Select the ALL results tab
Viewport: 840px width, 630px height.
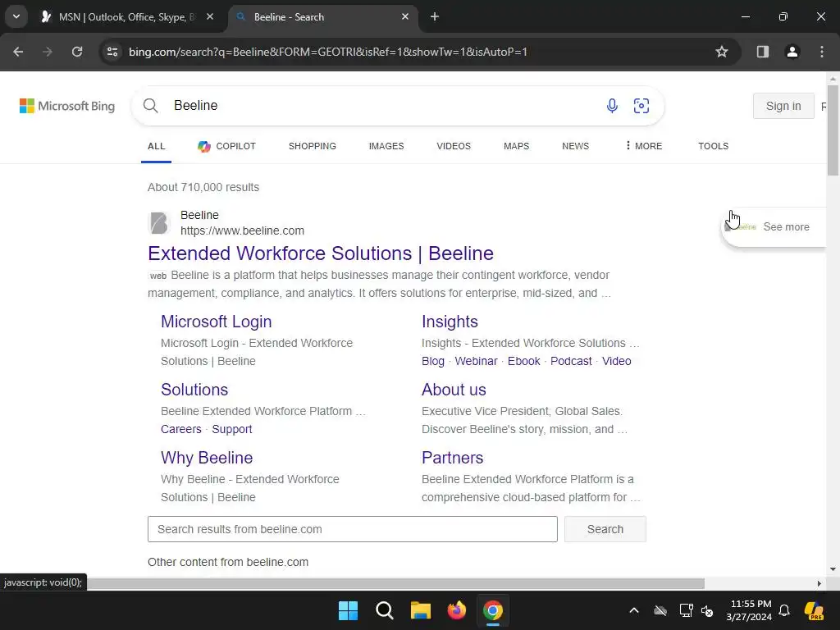157,146
